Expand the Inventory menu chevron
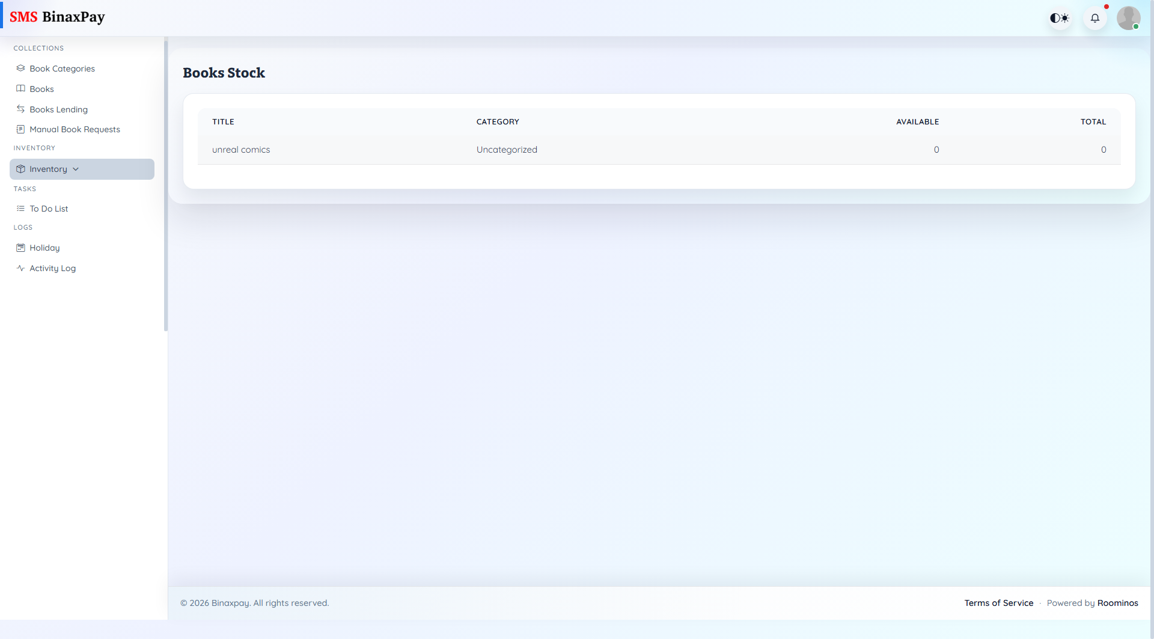This screenshot has width=1154, height=639. (76, 169)
